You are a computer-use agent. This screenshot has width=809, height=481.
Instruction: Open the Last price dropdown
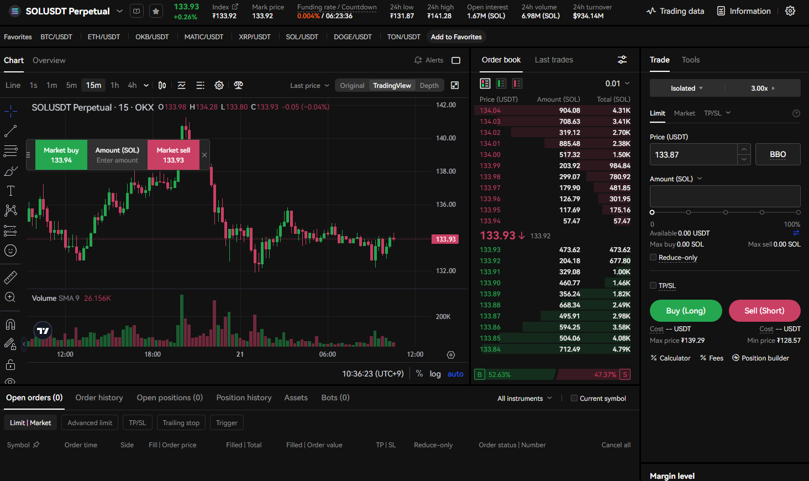coord(309,85)
